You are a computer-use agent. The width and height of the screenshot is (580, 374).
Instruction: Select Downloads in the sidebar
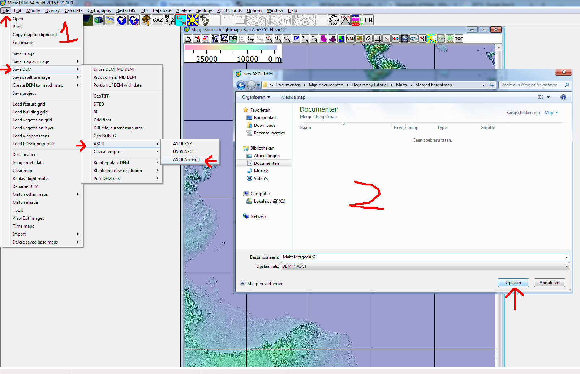265,125
